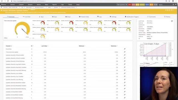Switch to the Live Data tab
This screenshot has width=178, height=100.
(x=27, y=17)
